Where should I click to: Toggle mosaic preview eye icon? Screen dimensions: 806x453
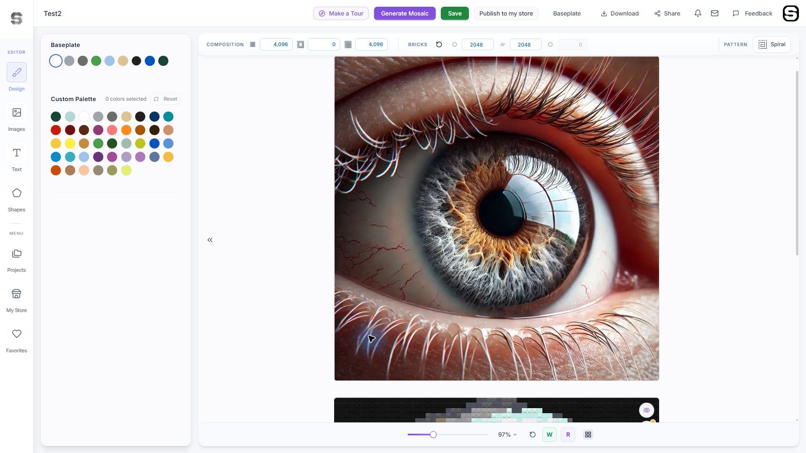pyautogui.click(x=646, y=410)
